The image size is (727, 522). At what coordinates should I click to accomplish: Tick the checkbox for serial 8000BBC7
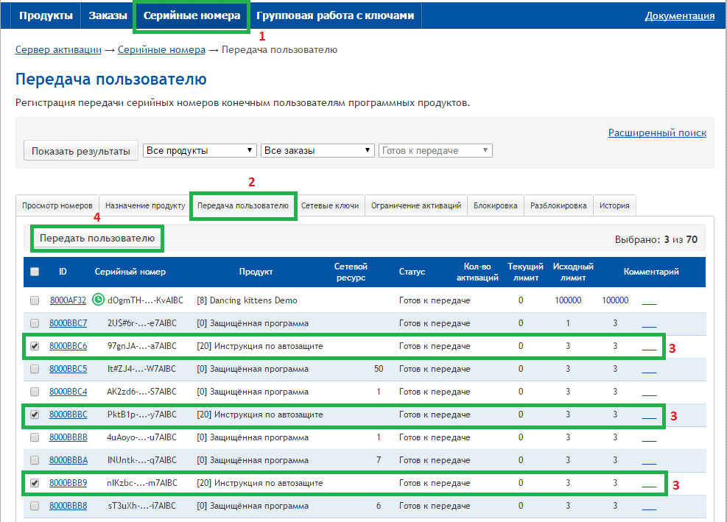(35, 323)
